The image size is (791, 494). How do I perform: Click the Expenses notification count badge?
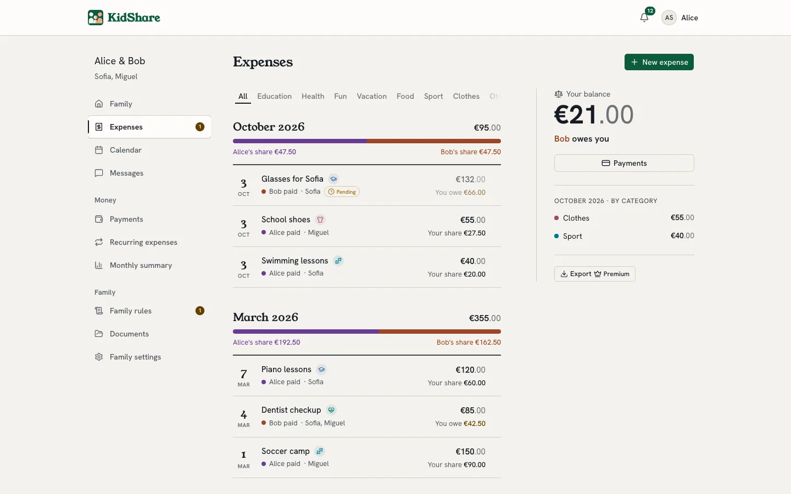click(200, 127)
